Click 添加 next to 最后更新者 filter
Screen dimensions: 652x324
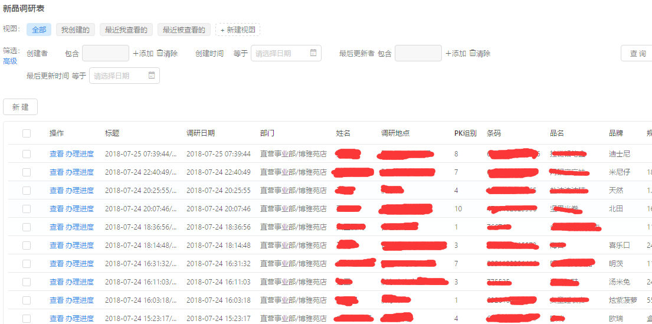point(456,53)
